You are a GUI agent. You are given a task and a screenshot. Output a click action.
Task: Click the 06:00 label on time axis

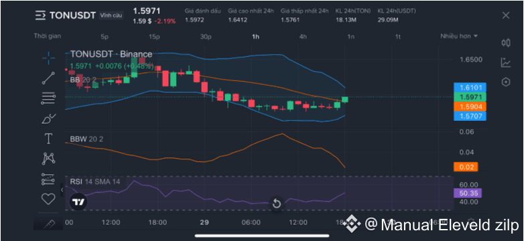click(251, 222)
